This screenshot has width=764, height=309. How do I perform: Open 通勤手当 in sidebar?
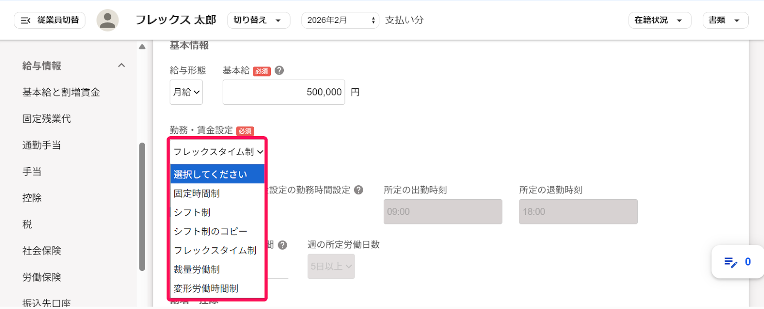point(42,145)
